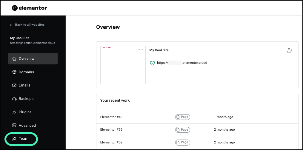Click the add user icon
Screen dimensions: 303x150
290,50
